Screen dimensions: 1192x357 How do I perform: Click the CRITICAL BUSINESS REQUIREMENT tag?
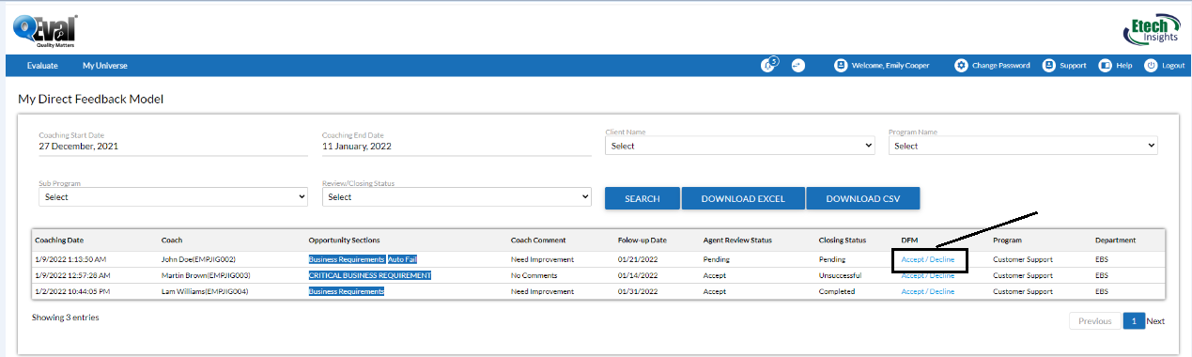[370, 275]
